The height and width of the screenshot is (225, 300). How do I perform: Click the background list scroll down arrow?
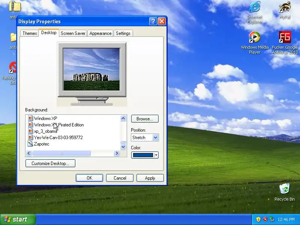[x=123, y=147]
